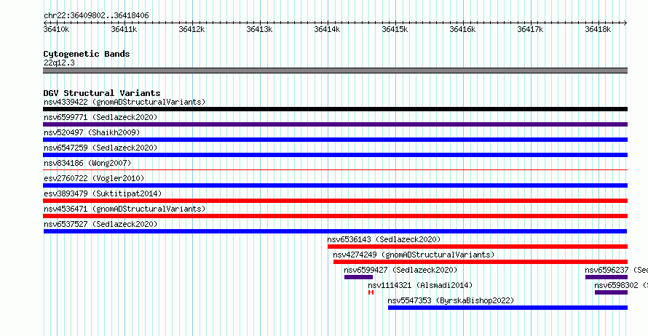648x336 pixels.
Task: Click the short purple nsv6599427 bar
Action: click(x=358, y=277)
